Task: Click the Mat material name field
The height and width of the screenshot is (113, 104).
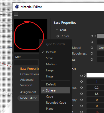Action: [26, 57]
